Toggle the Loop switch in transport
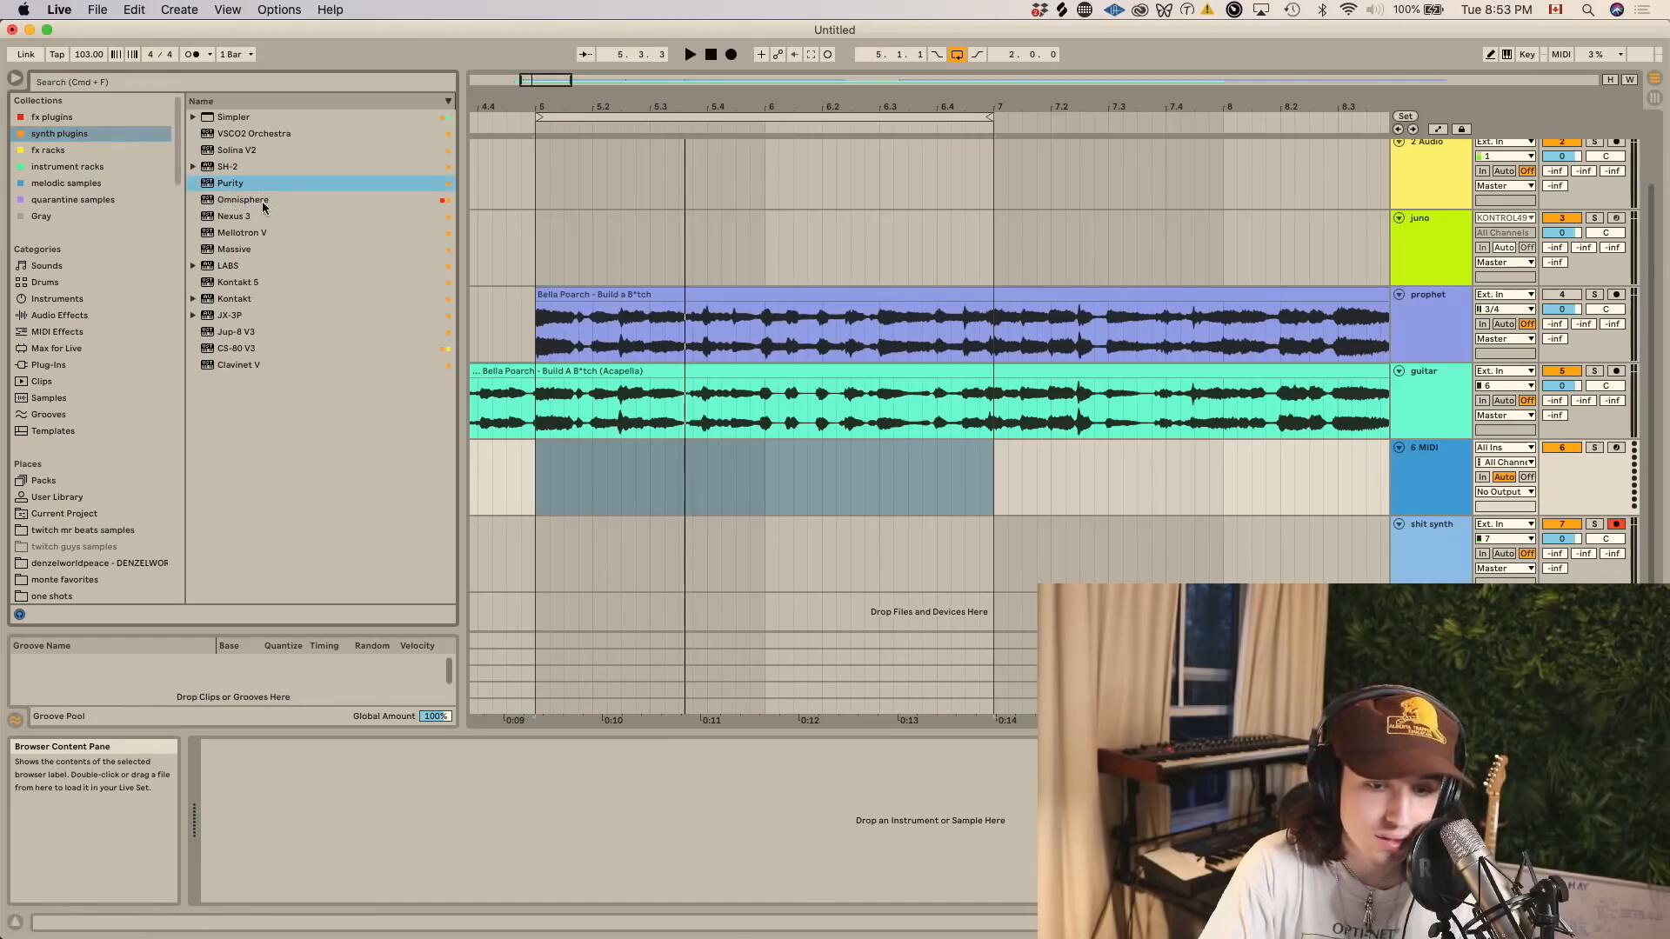Screen dimensions: 1670x939 tap(957, 54)
